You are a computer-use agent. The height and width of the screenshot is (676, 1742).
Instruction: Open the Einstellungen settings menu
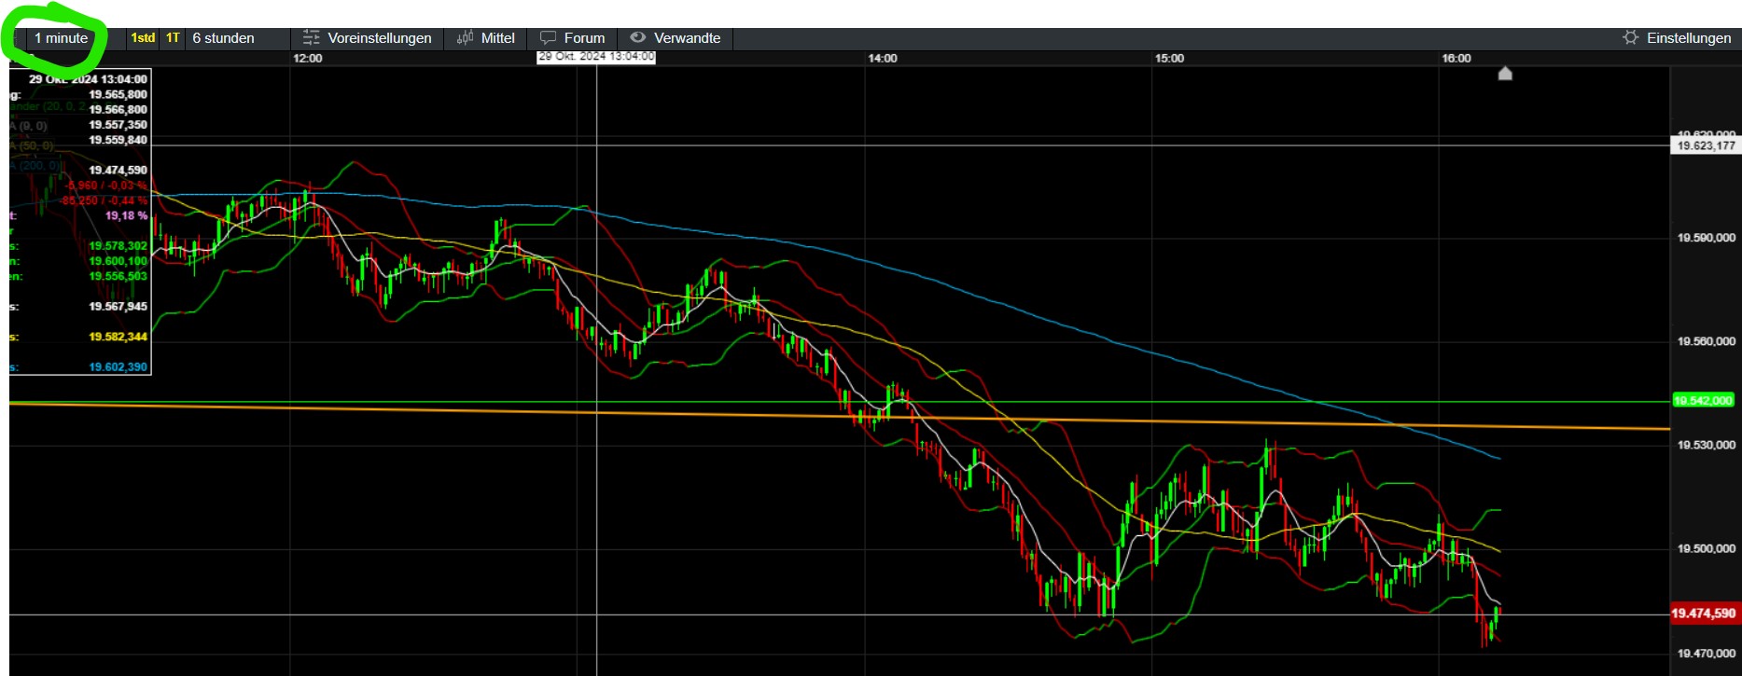point(1677,38)
